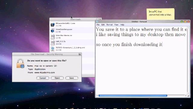Click the RKLauncher exe file icon in Downloads
This screenshot has width=193, height=109.
click(x=52, y=25)
